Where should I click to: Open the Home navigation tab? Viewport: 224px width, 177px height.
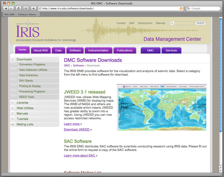22,50
